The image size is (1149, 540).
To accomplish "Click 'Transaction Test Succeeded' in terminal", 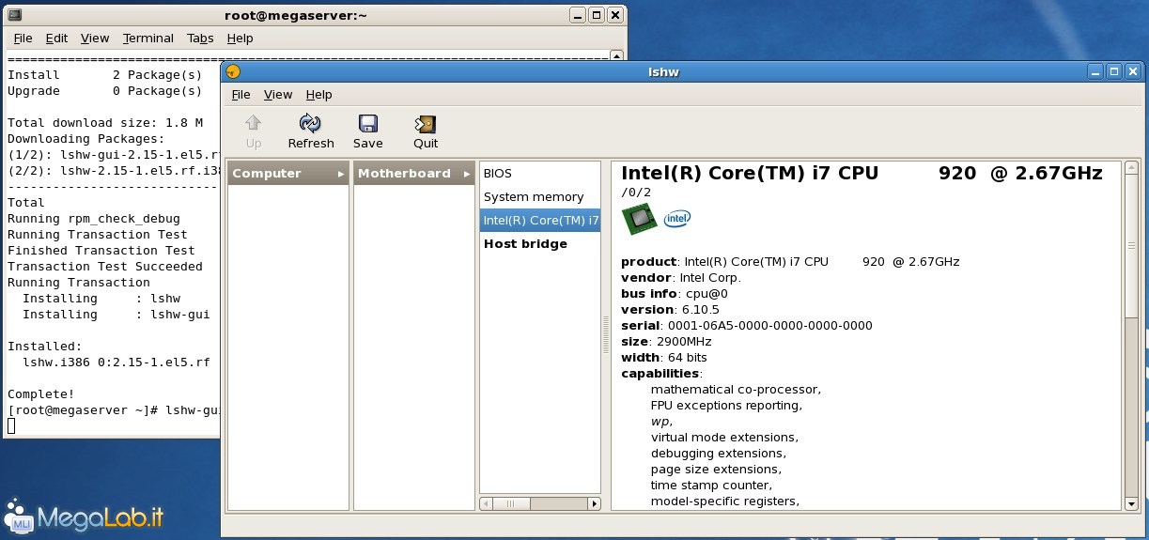I will [x=105, y=267].
